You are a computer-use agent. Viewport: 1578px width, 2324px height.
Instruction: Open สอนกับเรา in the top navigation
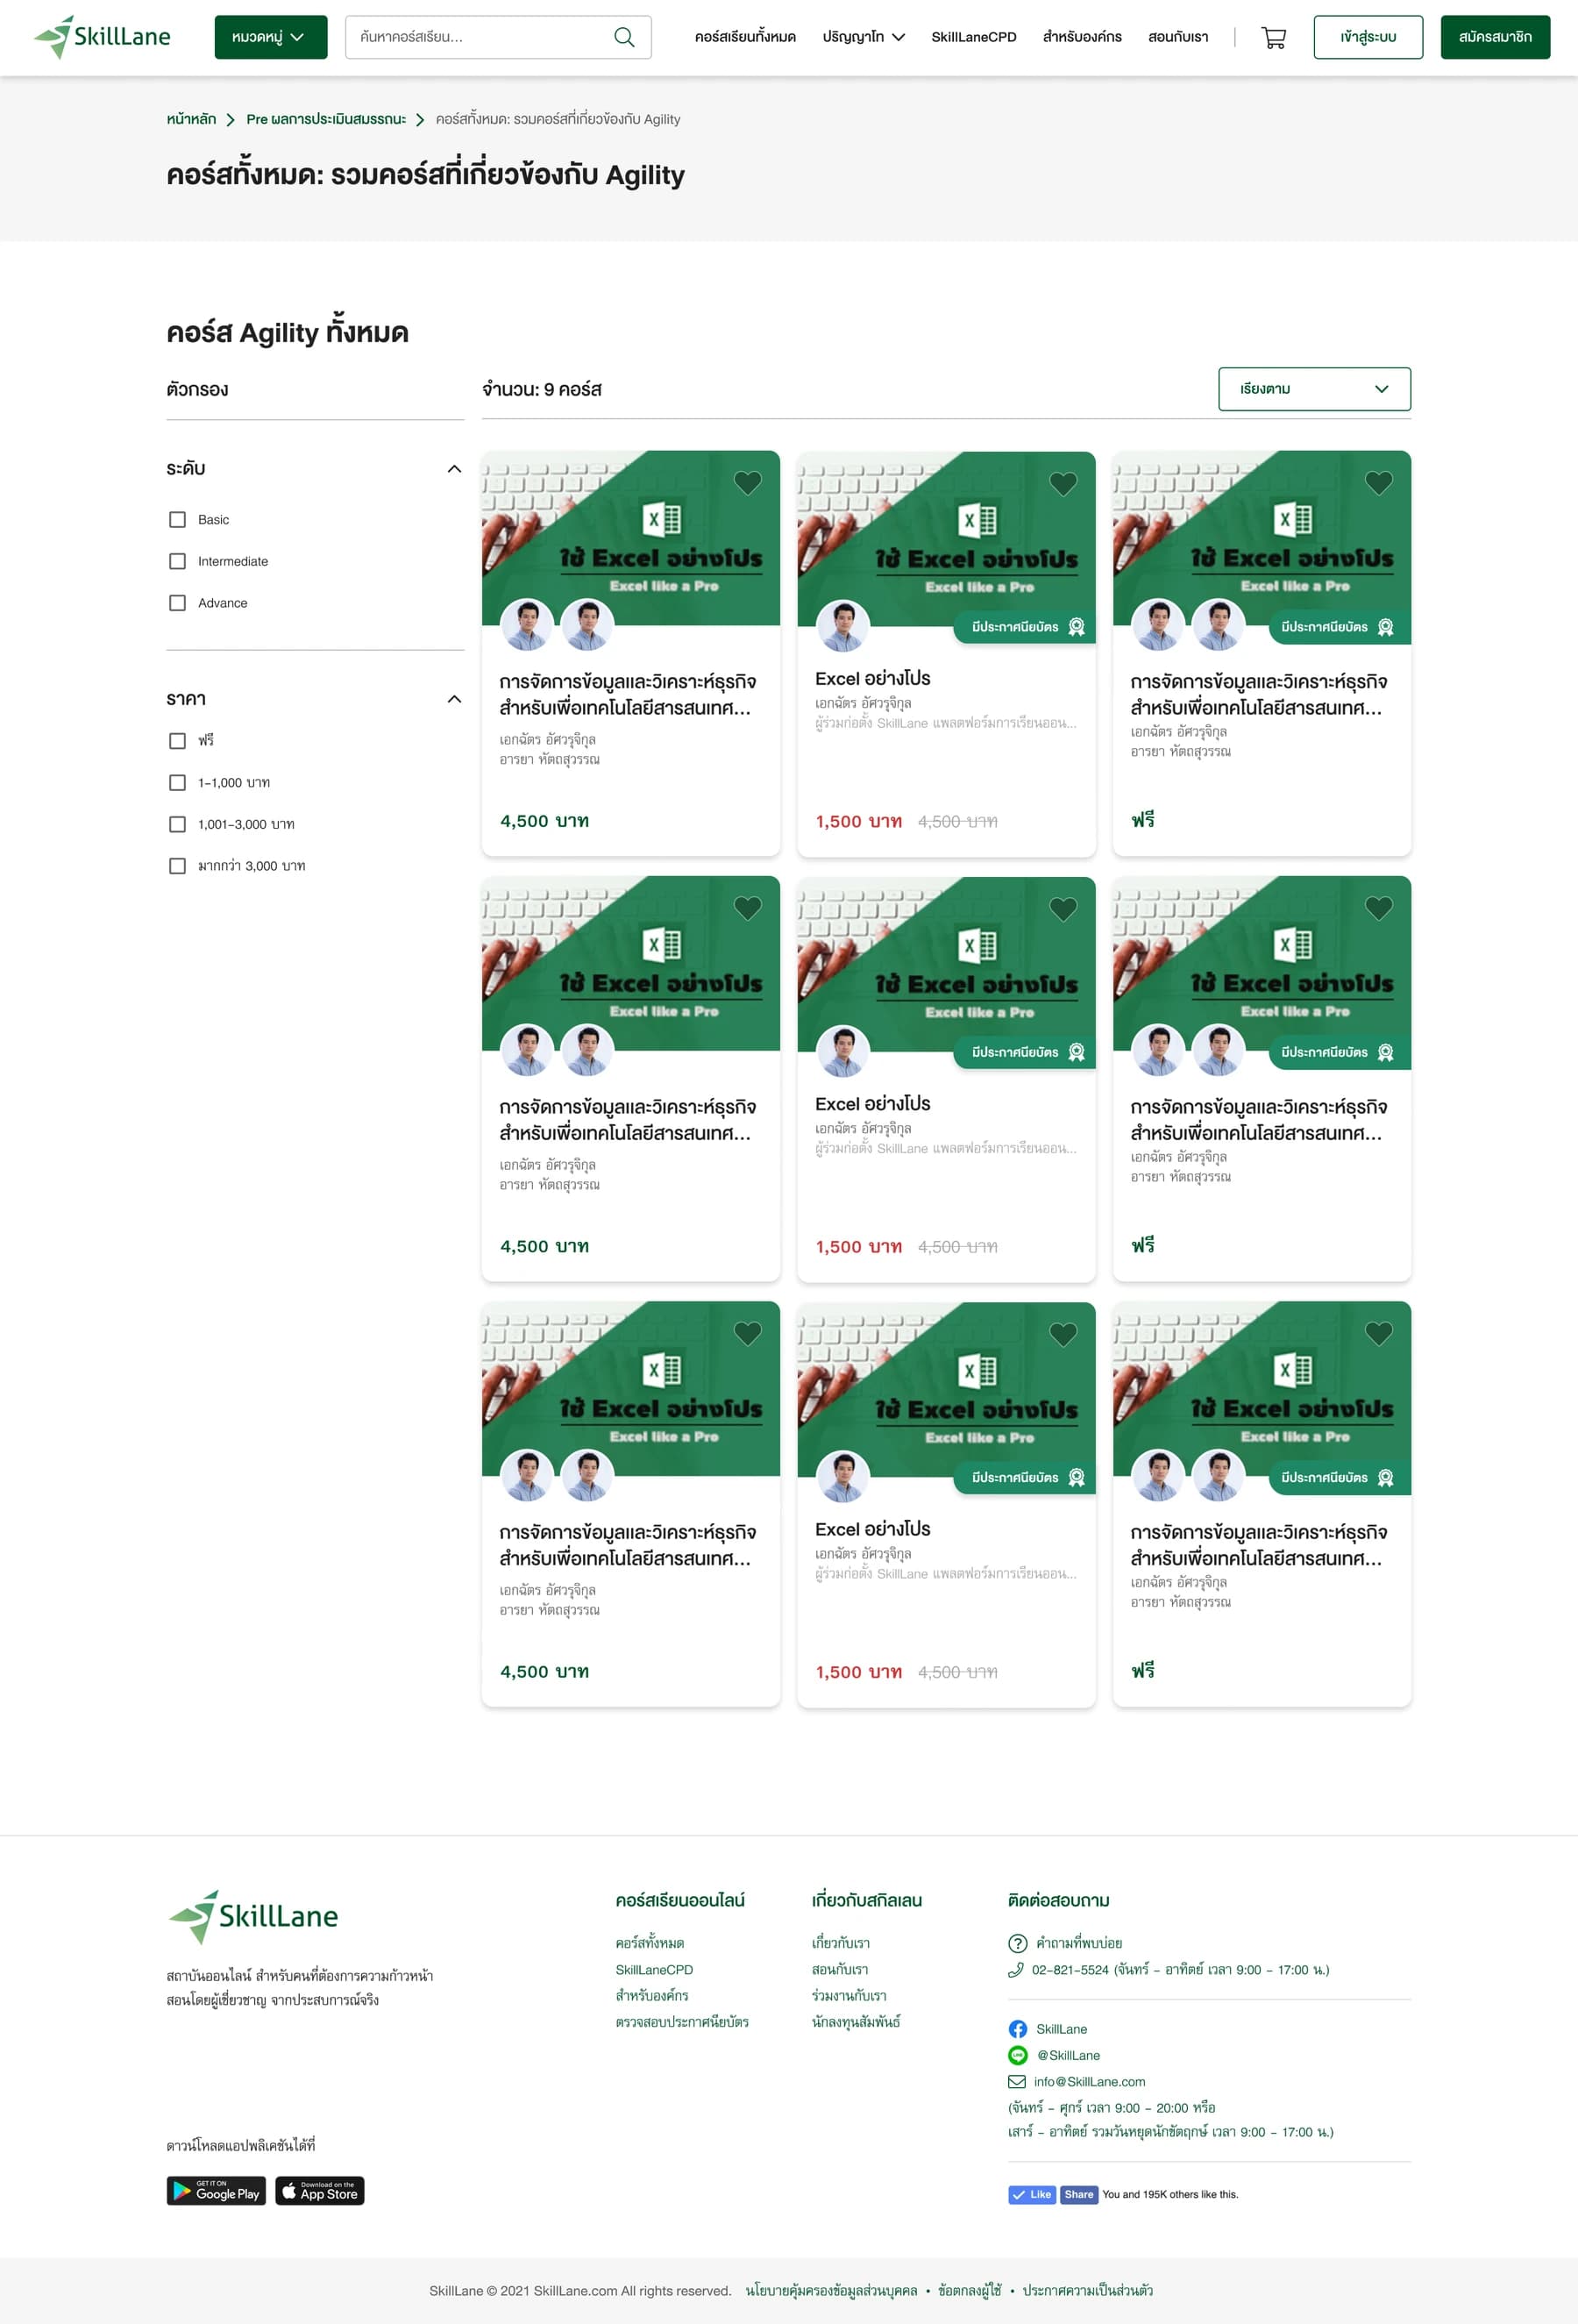click(1177, 37)
